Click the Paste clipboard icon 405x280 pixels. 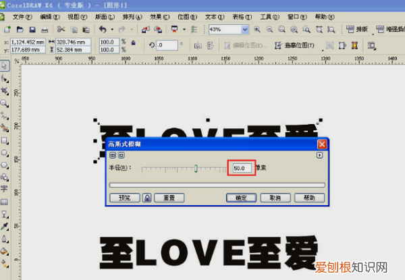86,30
